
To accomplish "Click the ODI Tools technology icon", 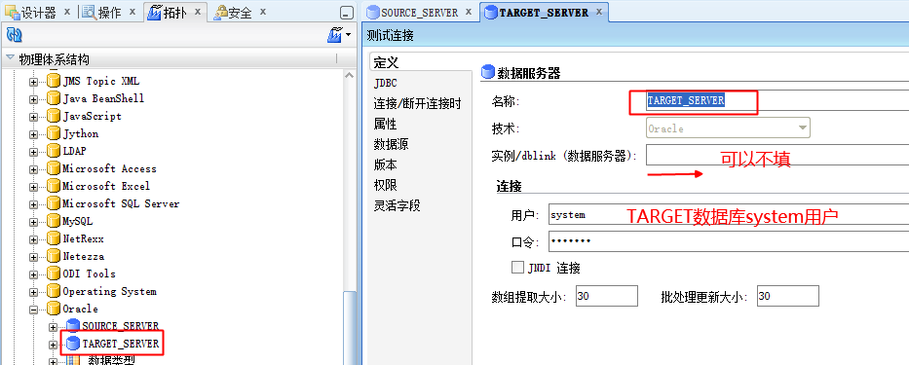I will [54, 274].
